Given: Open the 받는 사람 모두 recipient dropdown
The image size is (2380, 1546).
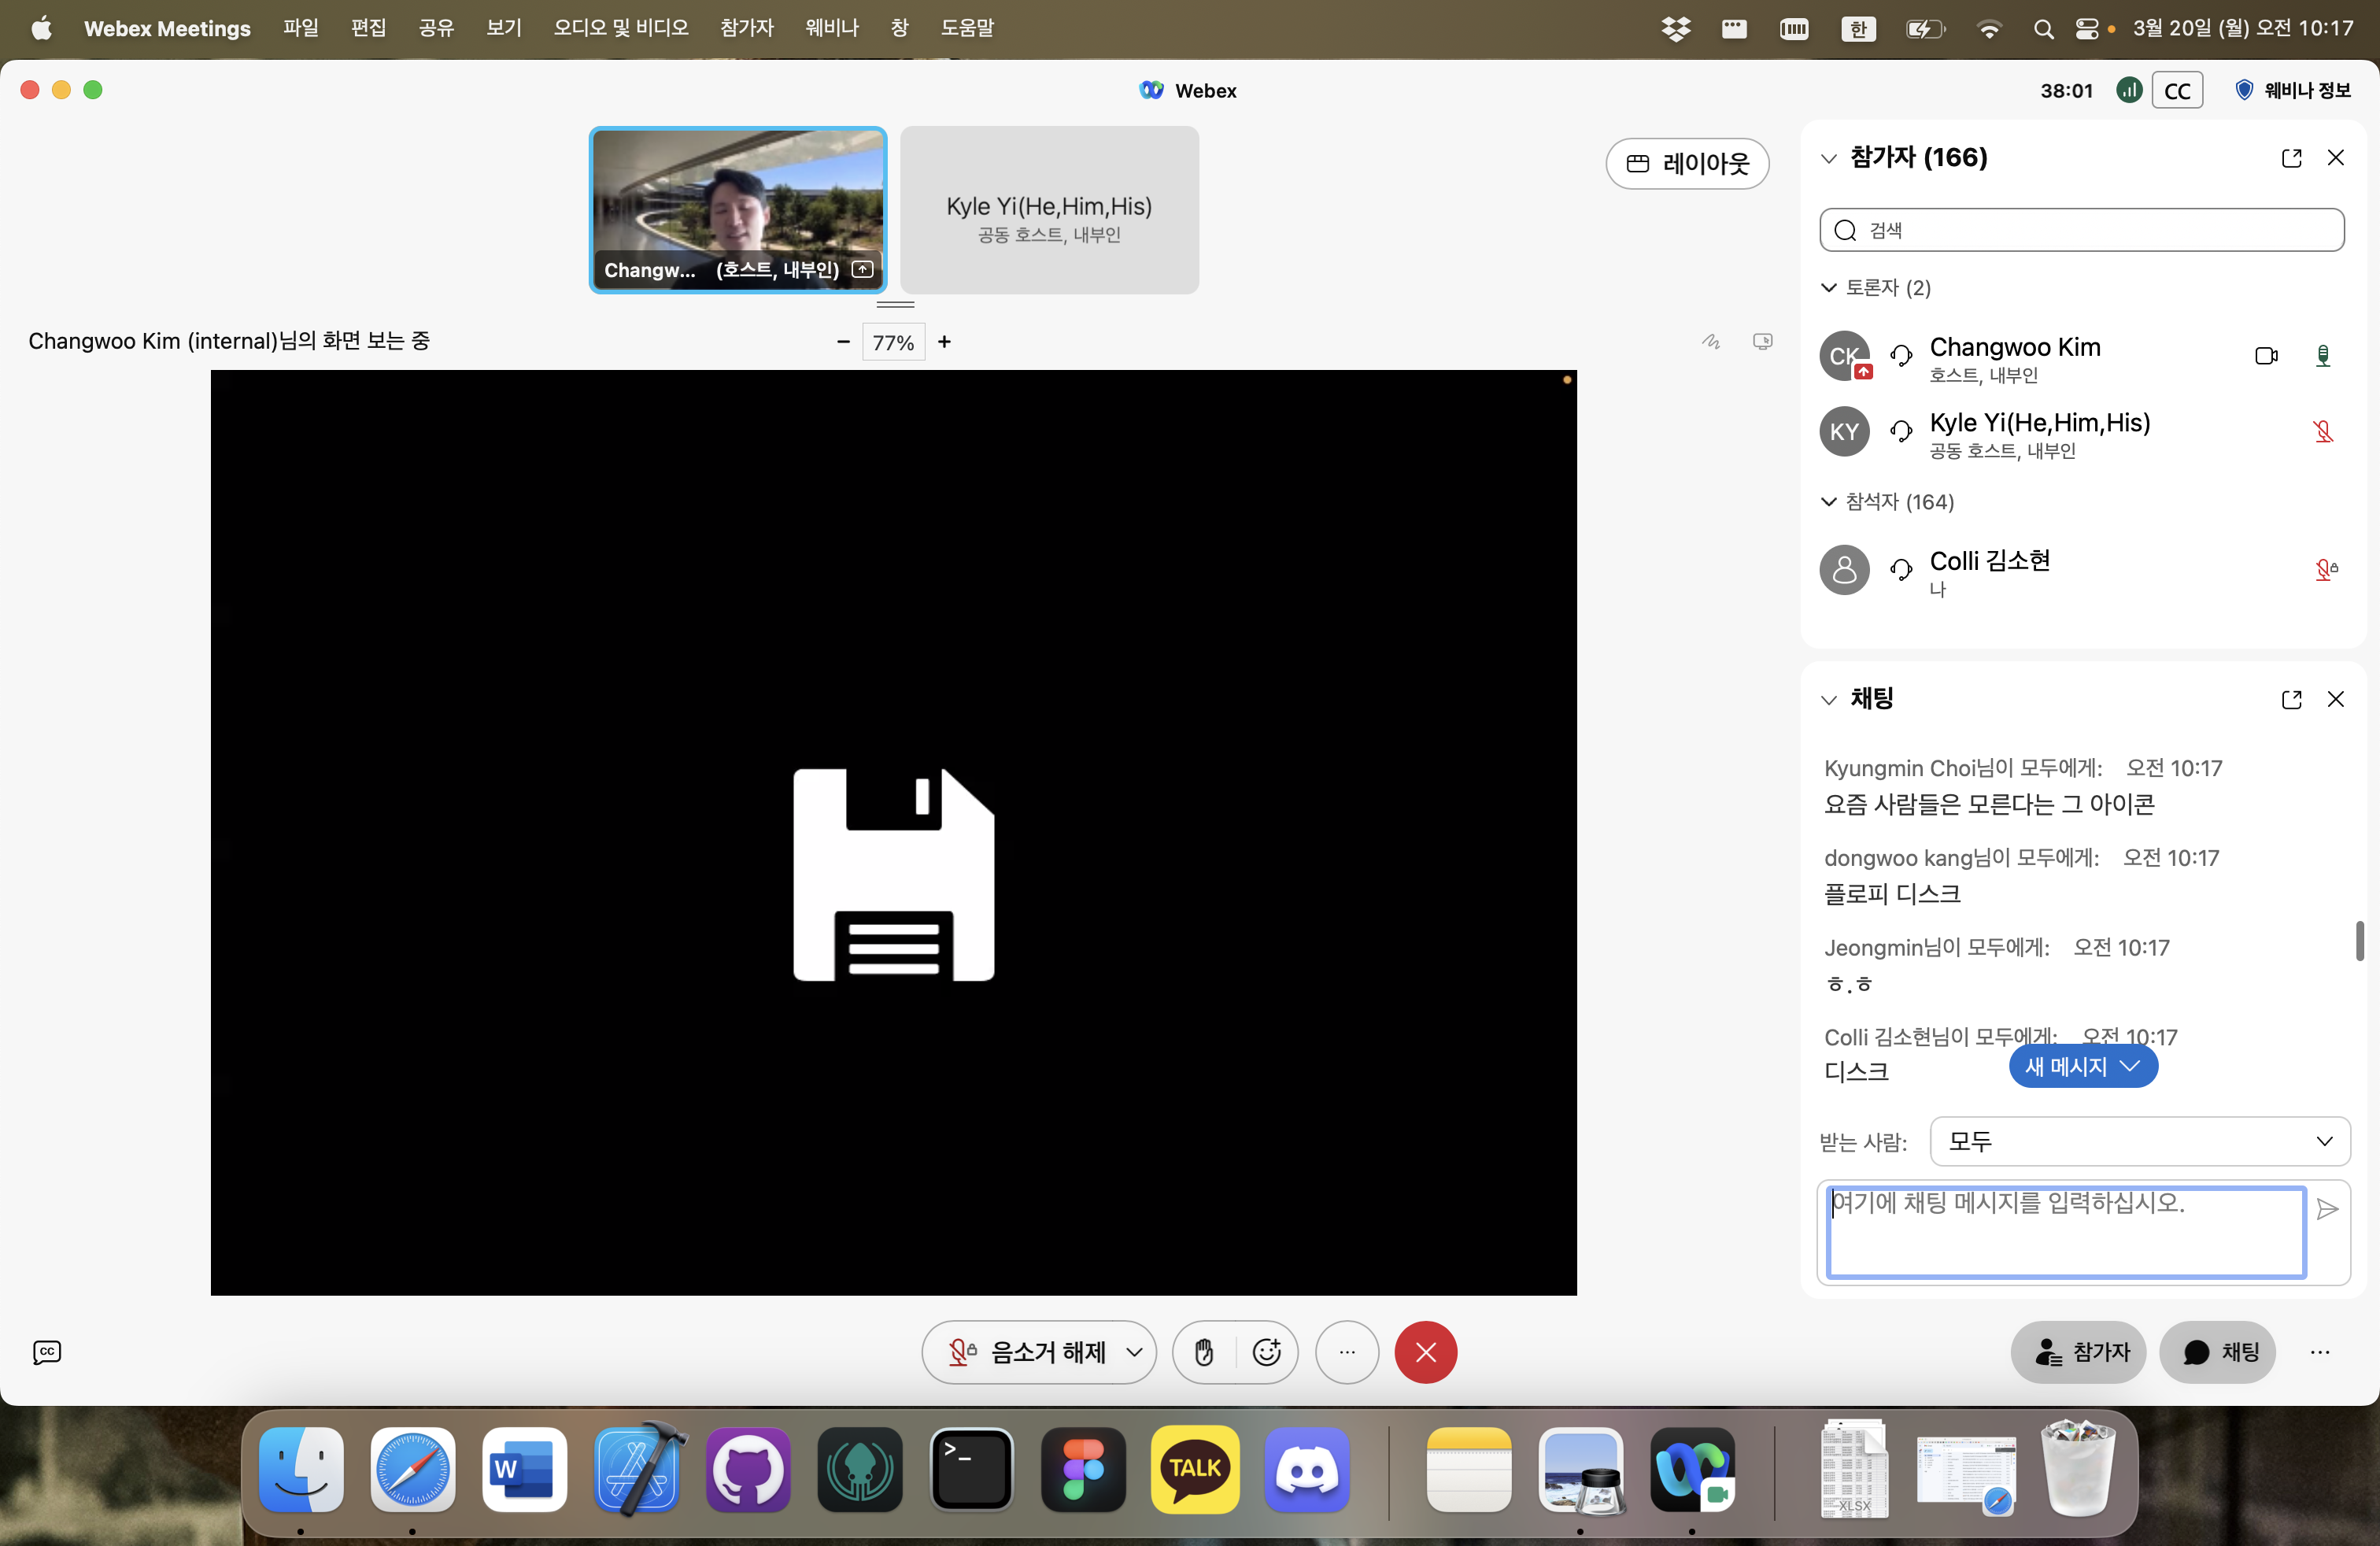Looking at the screenshot, I should (2139, 1142).
